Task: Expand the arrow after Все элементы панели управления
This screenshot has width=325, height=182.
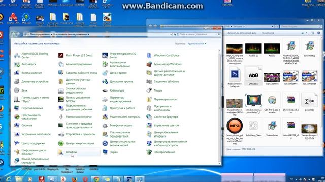Action: [x=89, y=34]
